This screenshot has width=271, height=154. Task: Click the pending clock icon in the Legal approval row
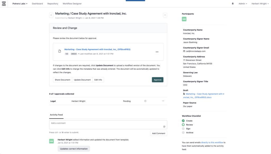(145, 101)
